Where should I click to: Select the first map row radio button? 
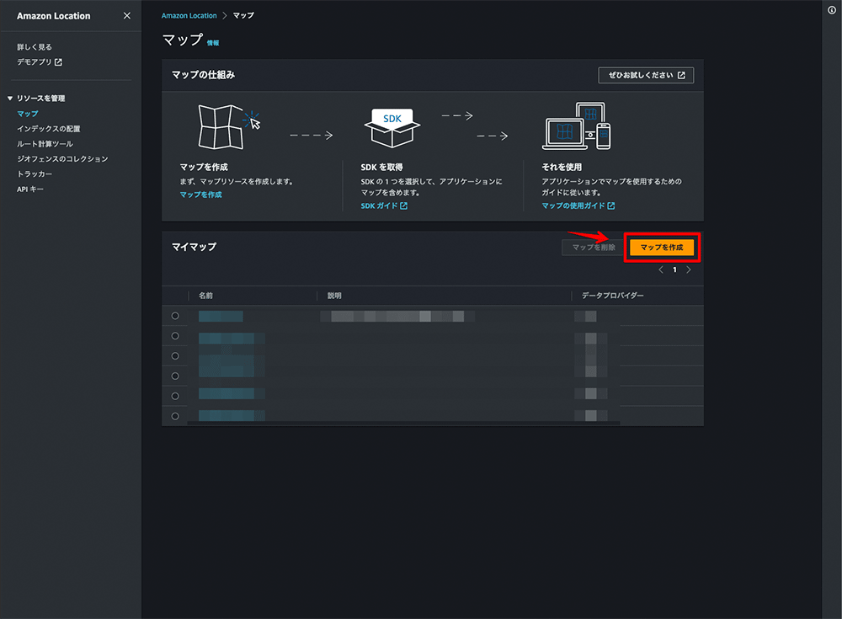tap(175, 316)
